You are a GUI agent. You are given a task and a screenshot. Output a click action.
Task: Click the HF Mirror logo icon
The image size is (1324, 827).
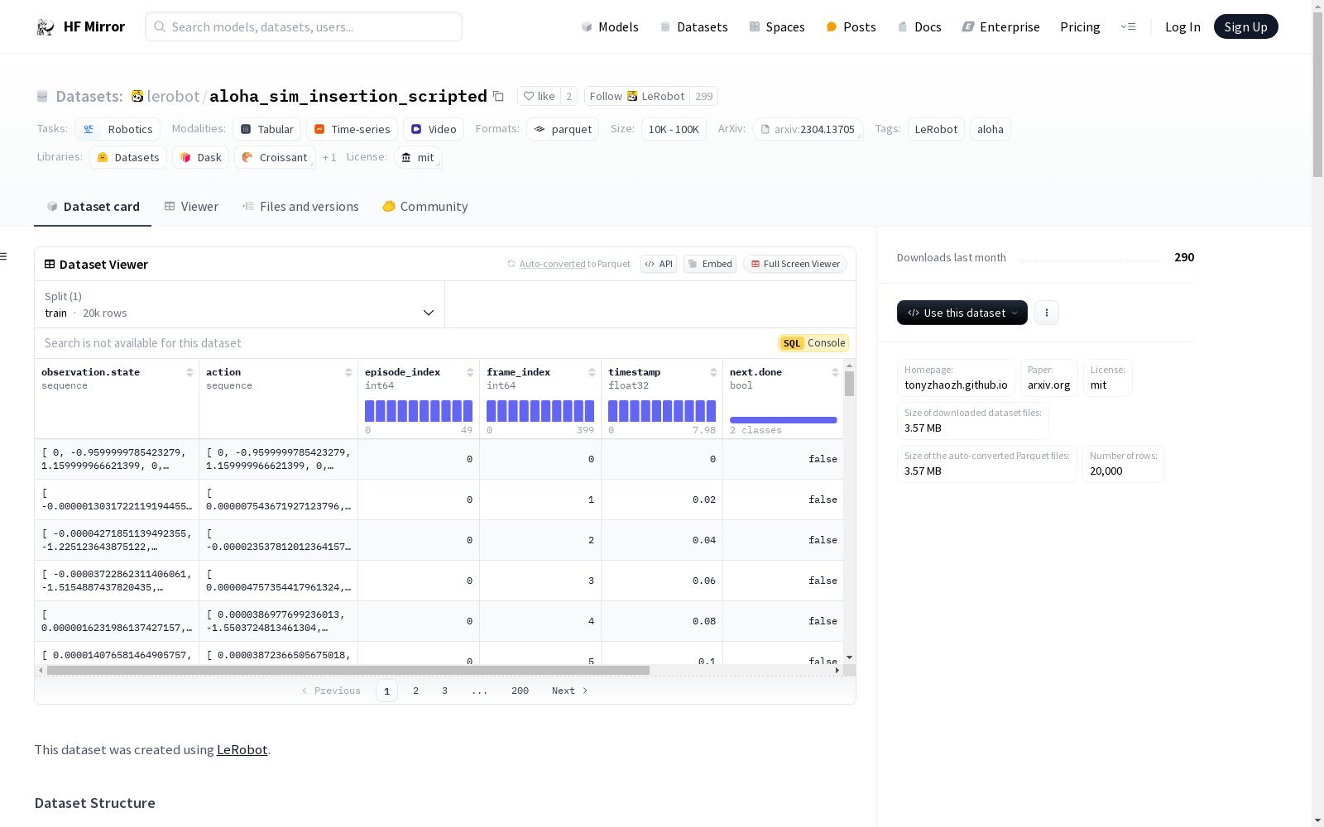[x=46, y=27]
